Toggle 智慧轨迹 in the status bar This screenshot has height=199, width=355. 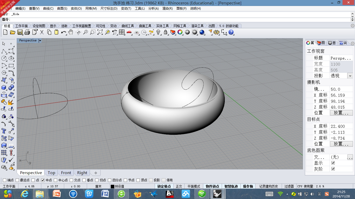[x=231, y=186]
